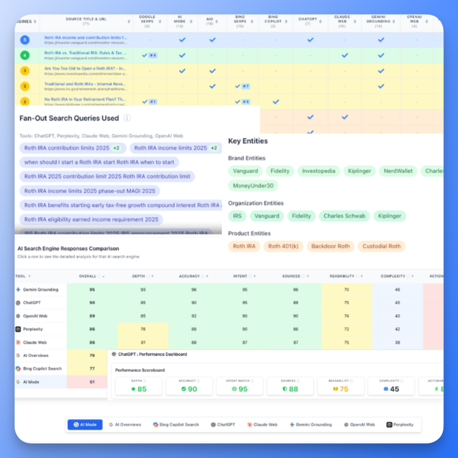The width and height of the screenshot is (458, 458).
Task: Click the book icon on the Readability 75 scorecard
Action: (335, 389)
